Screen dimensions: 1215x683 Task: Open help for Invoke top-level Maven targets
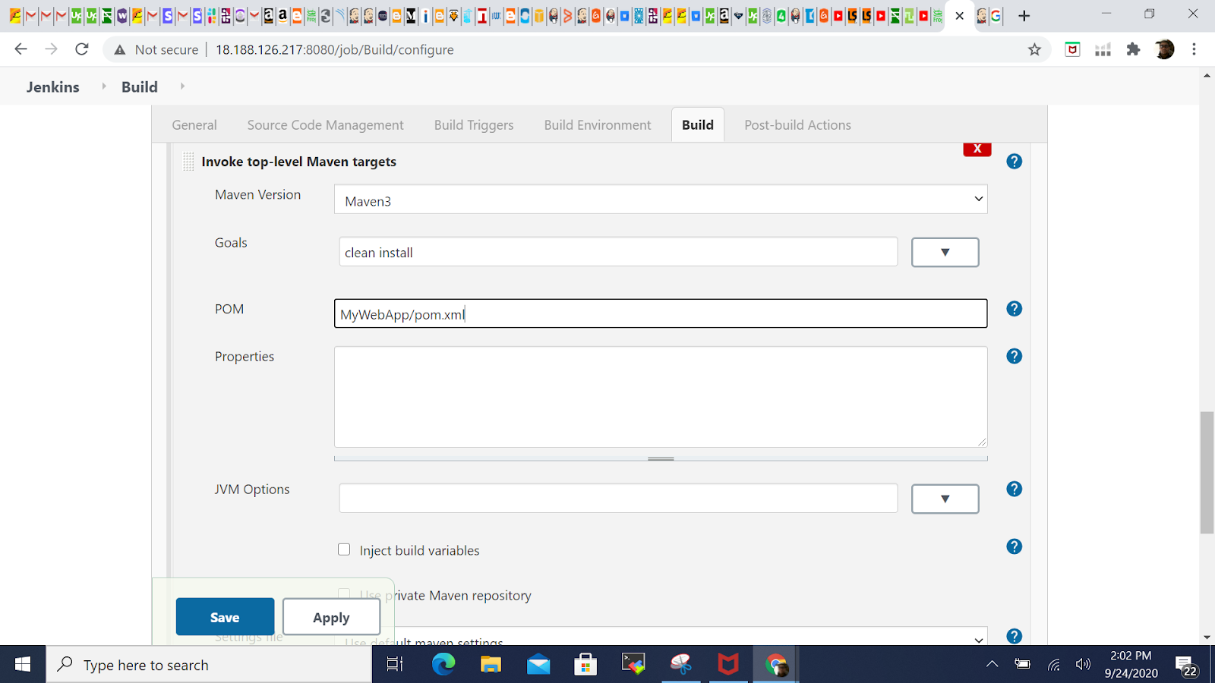point(1014,161)
